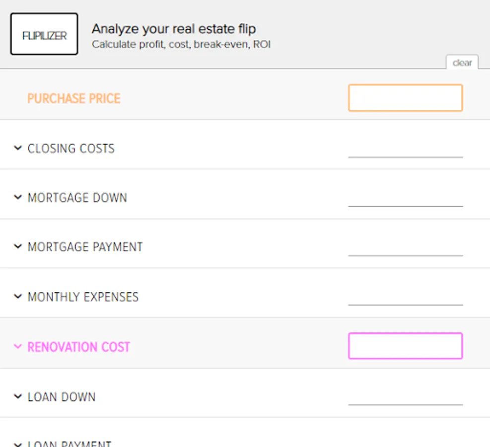Click the Closing Costs label
Viewport: 490px width, 447px height.
coord(71,149)
